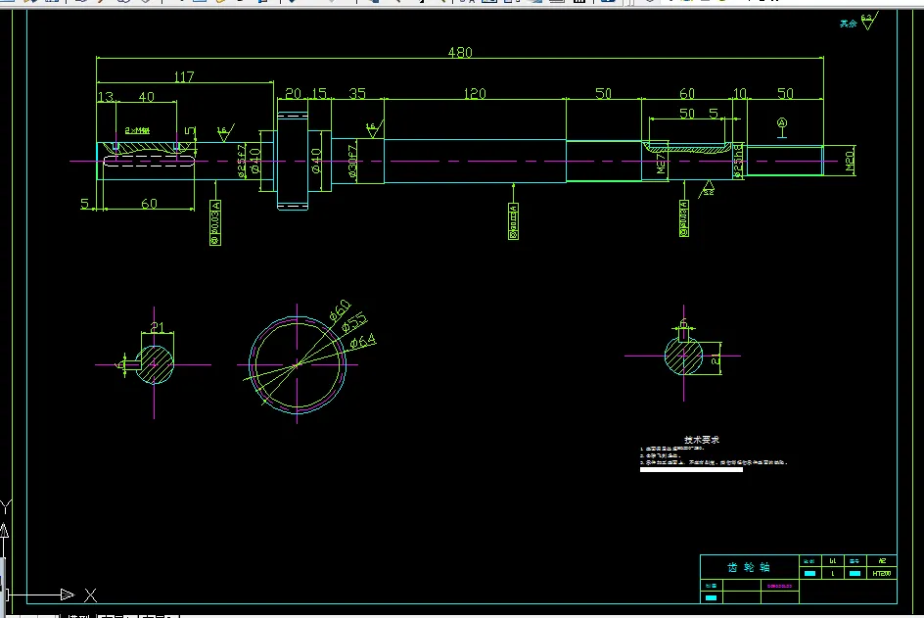Select the ø60 diameter label
Image resolution: width=924 pixels, height=618 pixels.
coord(340,310)
